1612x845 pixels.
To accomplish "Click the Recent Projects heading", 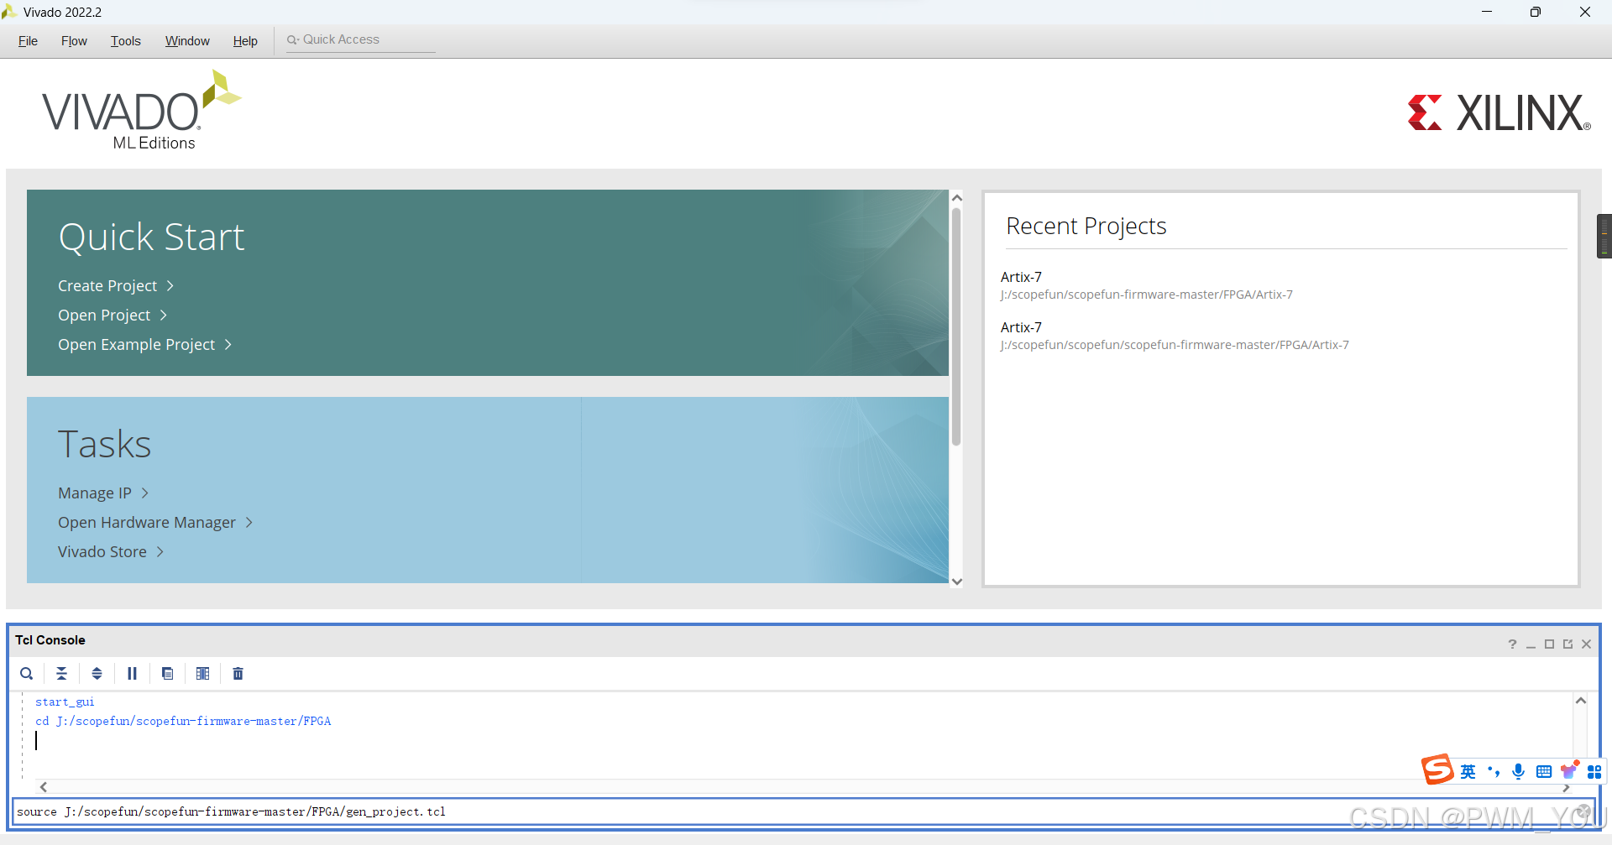I will point(1086,227).
